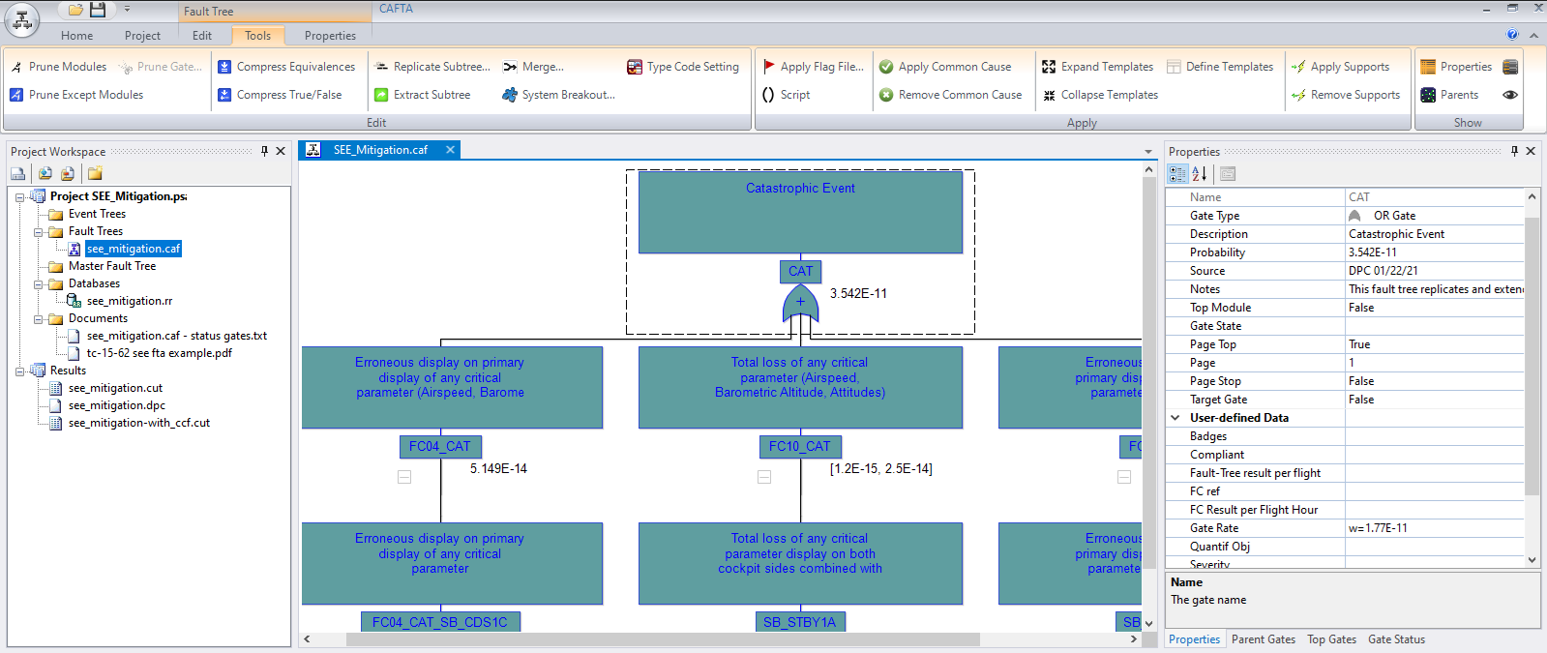Collapse the User-defined Data property section
This screenshot has height=653, width=1547.
coord(1175,418)
